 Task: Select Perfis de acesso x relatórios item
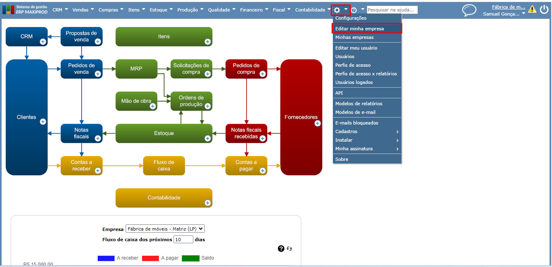tap(367, 74)
